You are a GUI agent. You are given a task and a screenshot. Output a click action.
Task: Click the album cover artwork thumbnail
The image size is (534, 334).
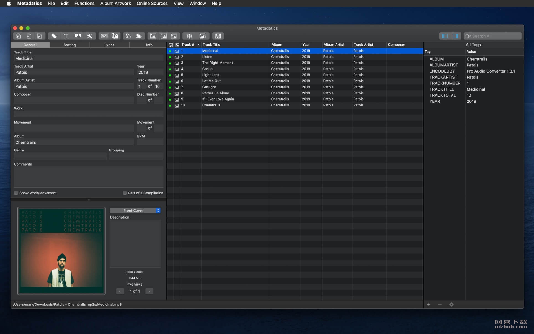(61, 251)
